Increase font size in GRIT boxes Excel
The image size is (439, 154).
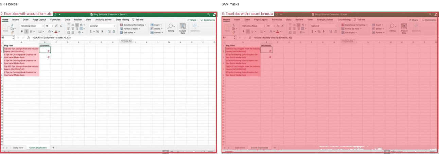point(56,26)
